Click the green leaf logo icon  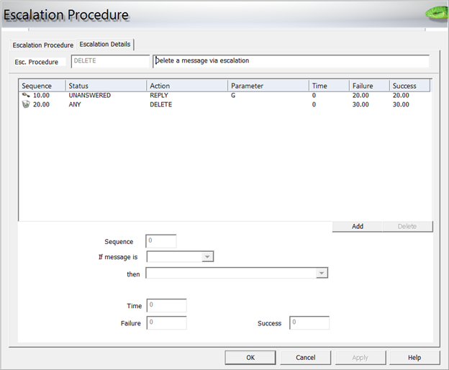[436, 12]
